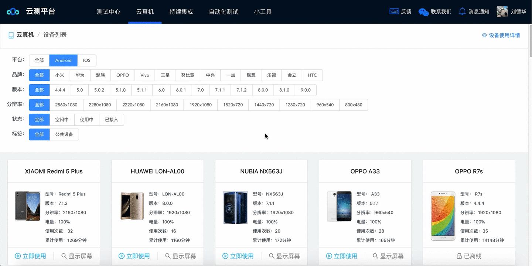Select status filter 空闲中
Image resolution: width=532 pixels, height=266 pixels.
(62, 119)
